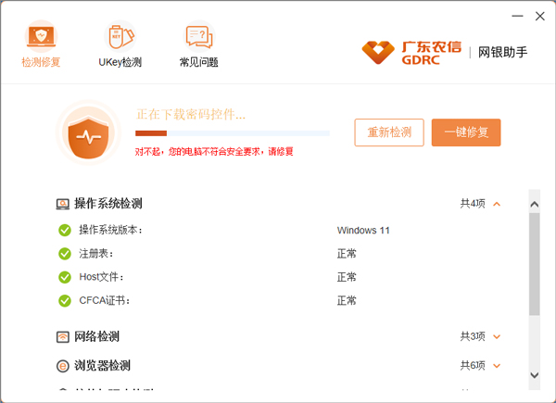Click green check beside Host文件
Image resolution: width=556 pixels, height=403 pixels.
pyautogui.click(x=65, y=277)
